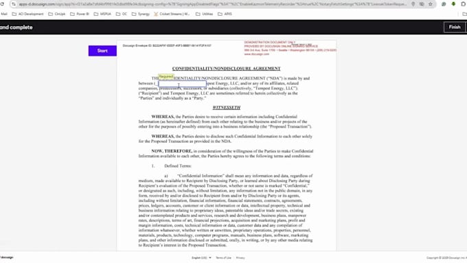
Task: Open the Mail bookmark
Action: [4, 14]
